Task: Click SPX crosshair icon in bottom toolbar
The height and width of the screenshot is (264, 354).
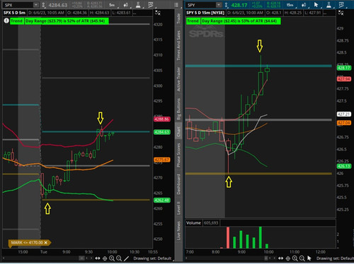Action: point(105,258)
